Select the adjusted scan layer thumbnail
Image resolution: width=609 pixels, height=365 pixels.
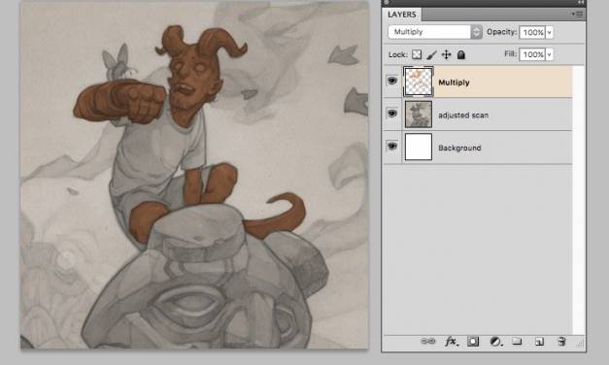pyautogui.click(x=419, y=115)
